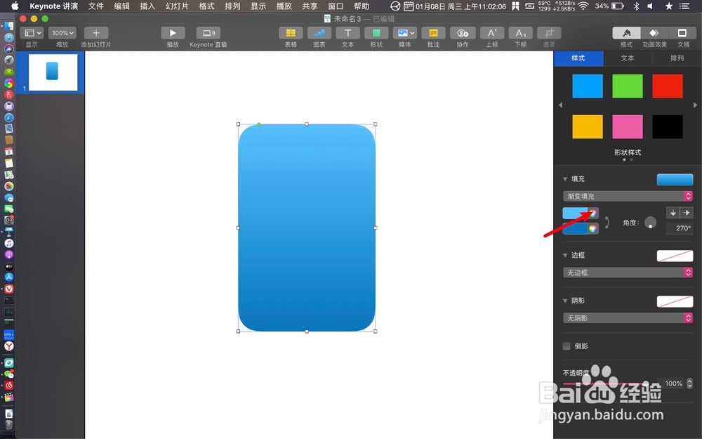Open the 无边框 border dropdown
This screenshot has height=439, width=702.
pyautogui.click(x=628, y=273)
